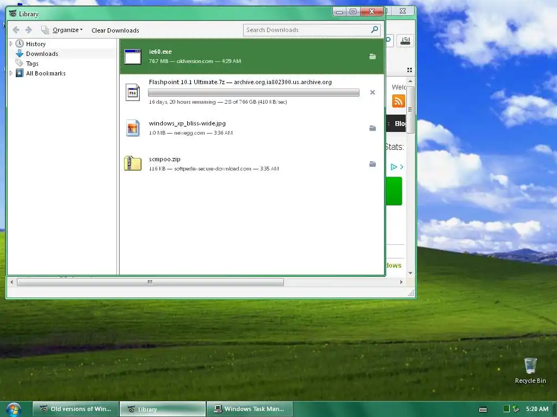Open containing folder for scmpoo.zip

click(x=372, y=164)
